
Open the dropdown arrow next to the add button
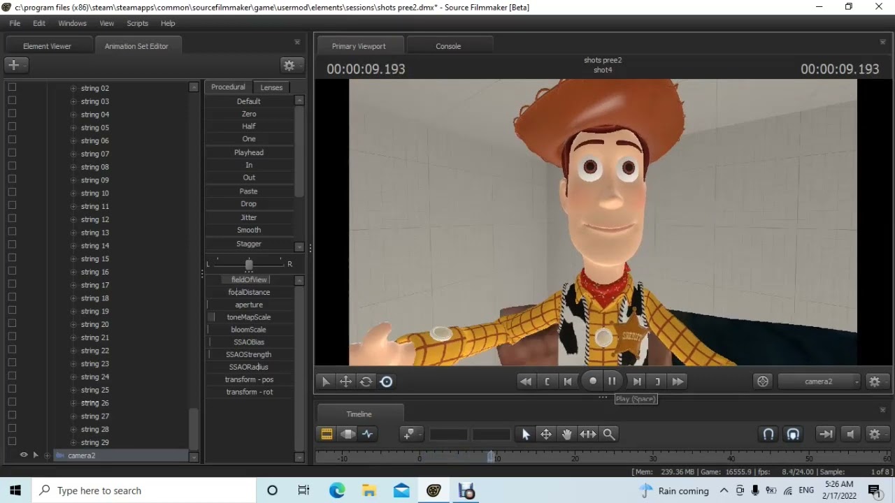coord(25,65)
